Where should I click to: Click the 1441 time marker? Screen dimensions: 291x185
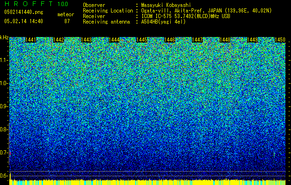point(31,40)
